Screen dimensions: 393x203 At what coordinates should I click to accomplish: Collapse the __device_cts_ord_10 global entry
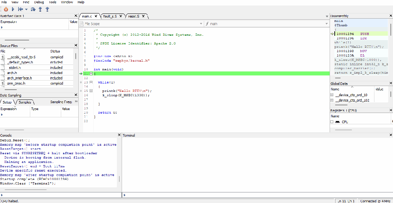pyautogui.click(x=332, y=95)
